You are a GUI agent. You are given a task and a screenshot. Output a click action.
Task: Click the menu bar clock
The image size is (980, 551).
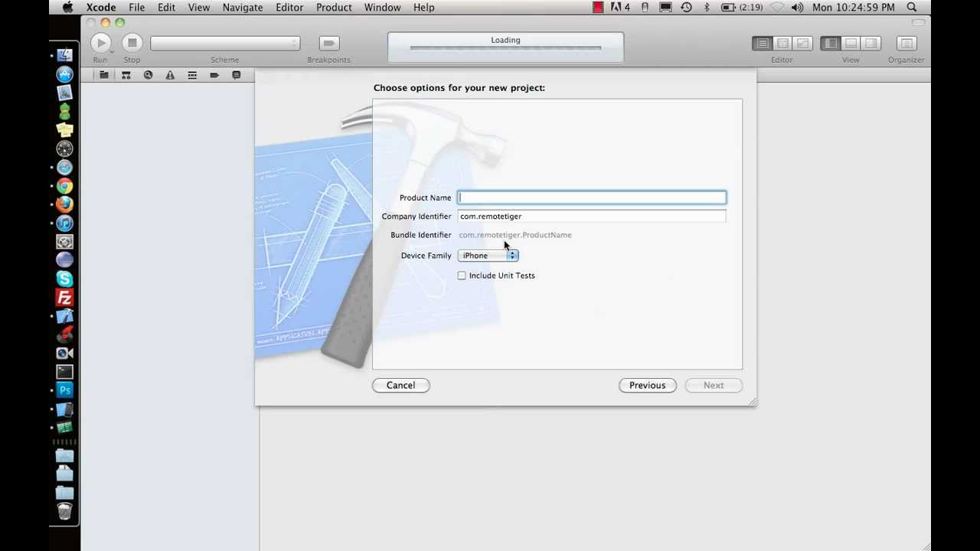[854, 8]
